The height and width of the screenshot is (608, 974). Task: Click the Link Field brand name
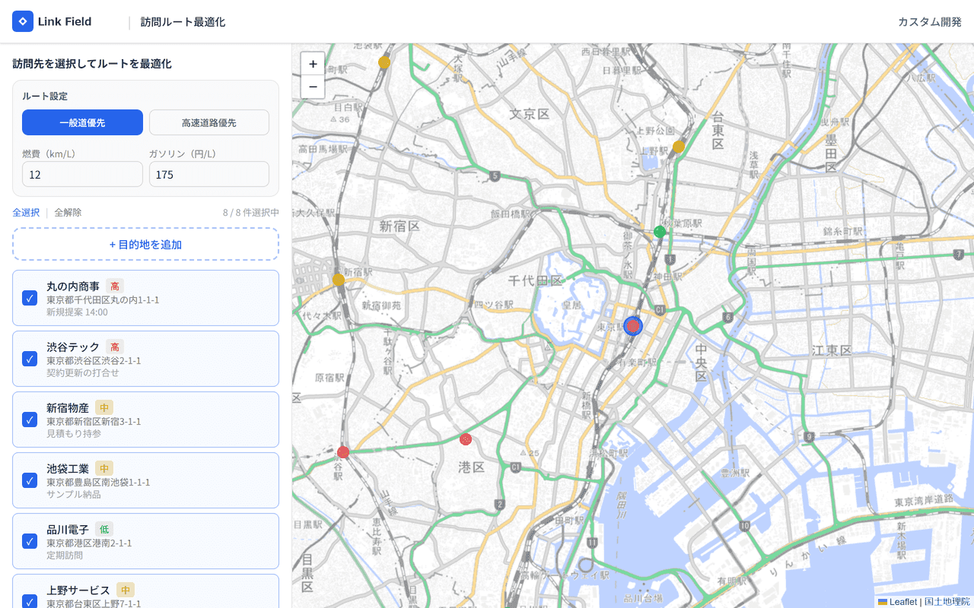click(x=65, y=21)
